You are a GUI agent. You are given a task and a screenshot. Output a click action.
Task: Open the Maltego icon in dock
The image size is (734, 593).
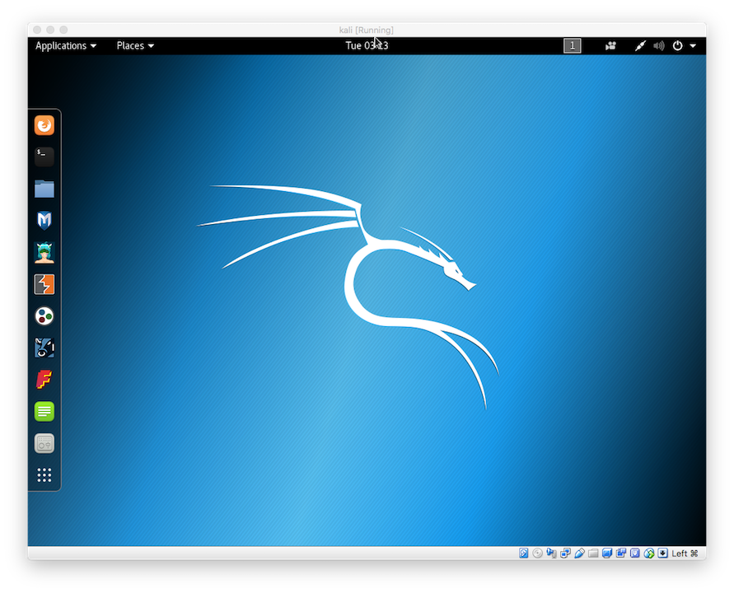click(44, 315)
